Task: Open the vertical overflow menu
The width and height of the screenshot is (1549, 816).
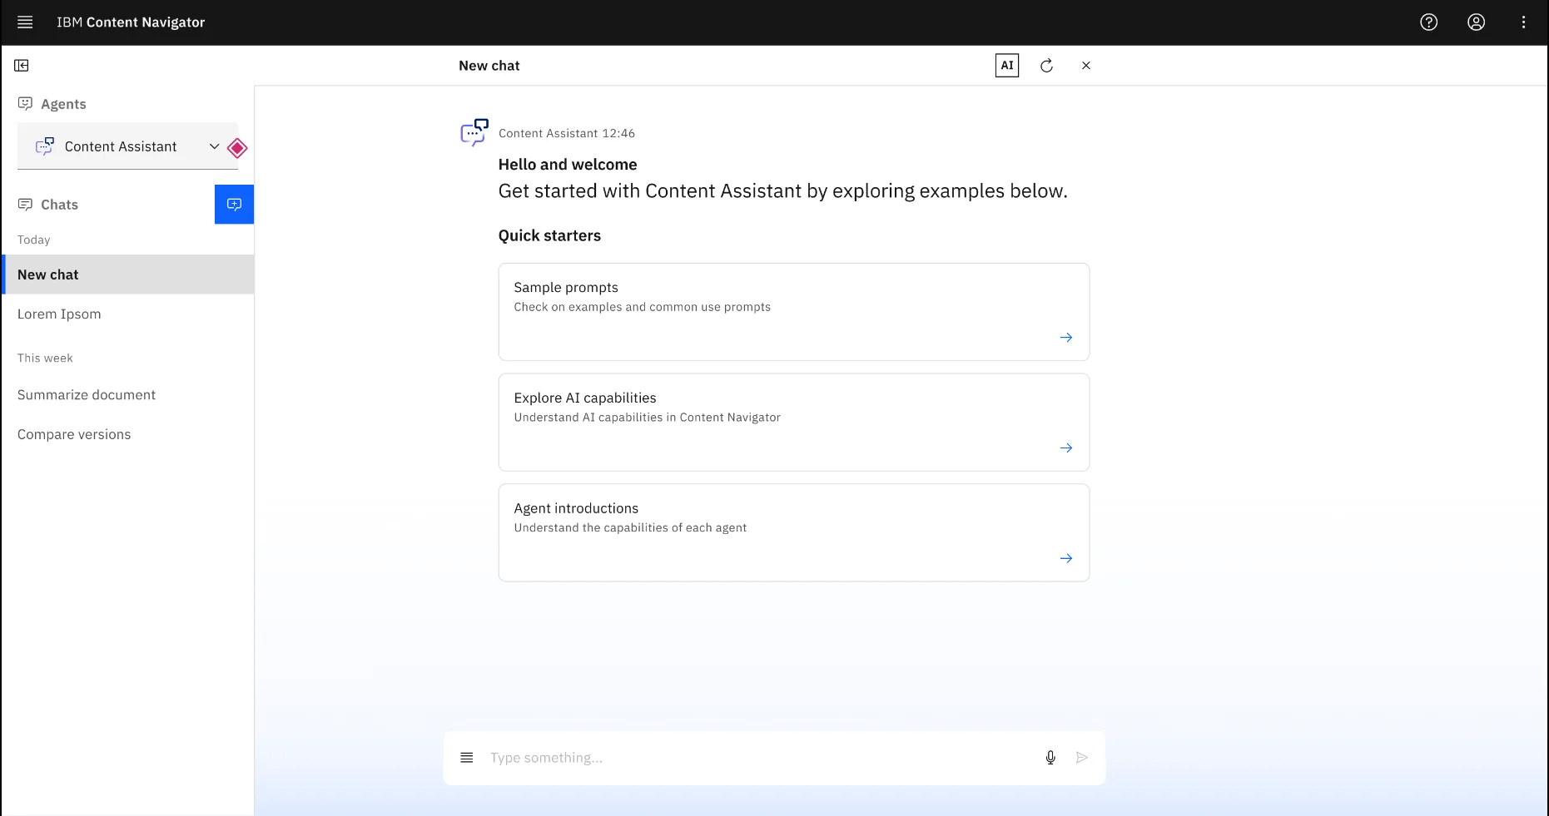Action: point(1523,22)
